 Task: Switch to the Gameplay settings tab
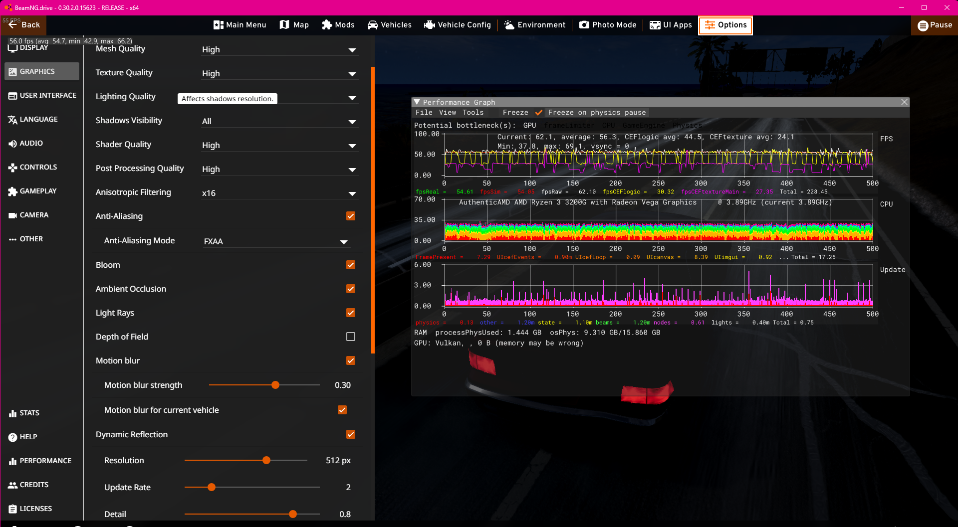pyautogui.click(x=38, y=191)
